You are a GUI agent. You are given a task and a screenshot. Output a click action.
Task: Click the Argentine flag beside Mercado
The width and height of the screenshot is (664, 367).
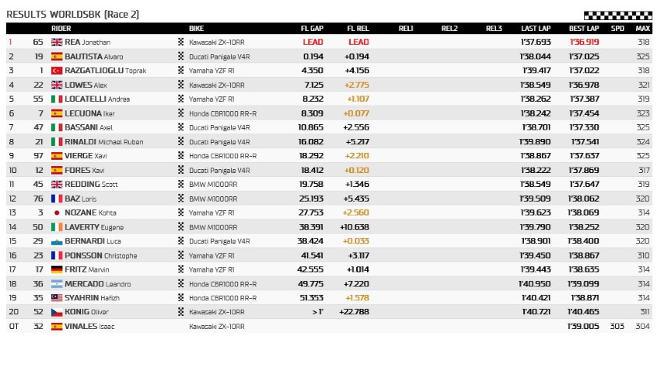[x=56, y=283]
